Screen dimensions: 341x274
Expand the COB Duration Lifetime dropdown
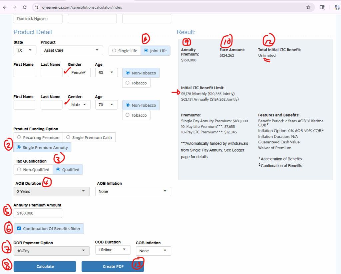click(112, 250)
